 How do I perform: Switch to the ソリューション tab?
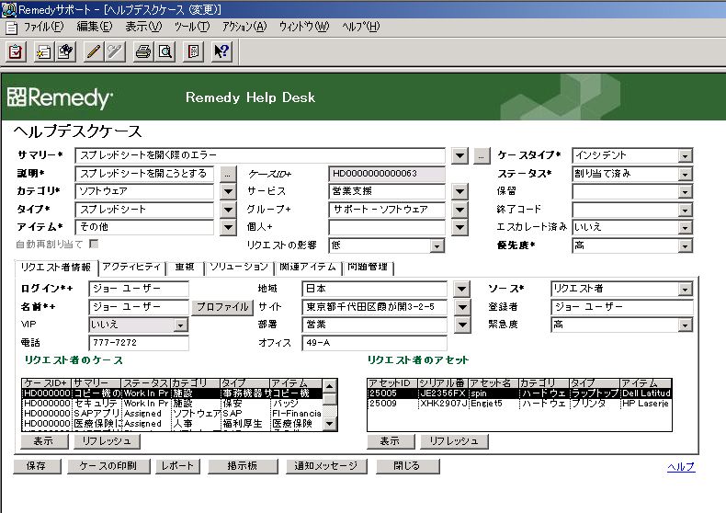239,267
